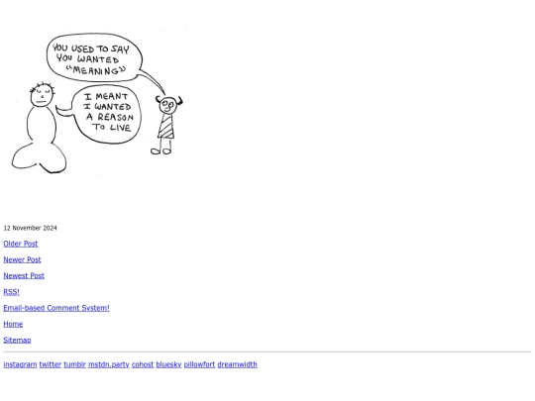Go to the Newer Post
The image size is (535, 401).
tap(22, 259)
